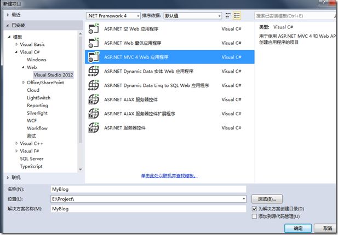Image resolution: width=338 pixels, height=235 pixels.
Task: Open the 排序依据 默认值 dropdown
Action: point(193,16)
